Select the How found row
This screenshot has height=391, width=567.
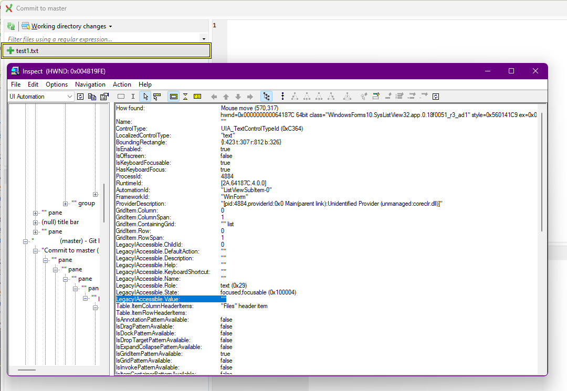coord(197,108)
